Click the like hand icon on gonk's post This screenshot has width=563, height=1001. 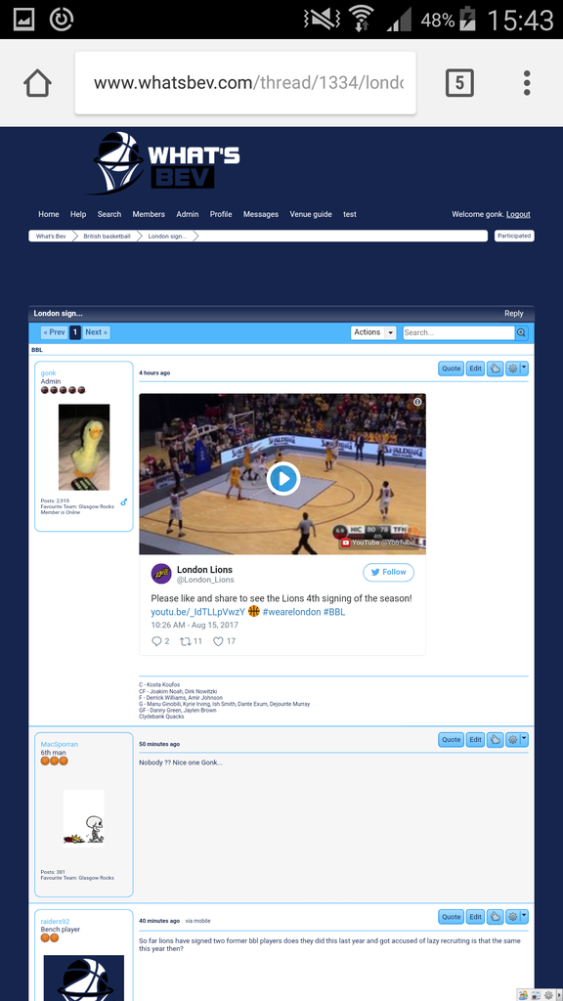pos(496,369)
